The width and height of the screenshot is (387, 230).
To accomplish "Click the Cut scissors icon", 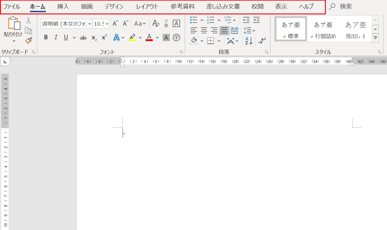I will [28, 20].
